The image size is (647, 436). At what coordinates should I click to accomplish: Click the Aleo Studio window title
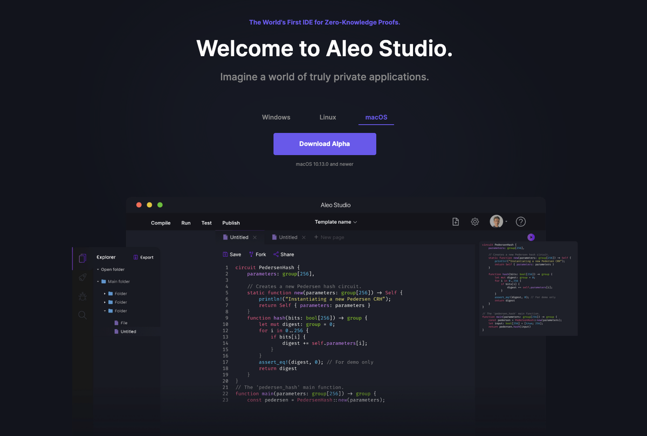335,205
